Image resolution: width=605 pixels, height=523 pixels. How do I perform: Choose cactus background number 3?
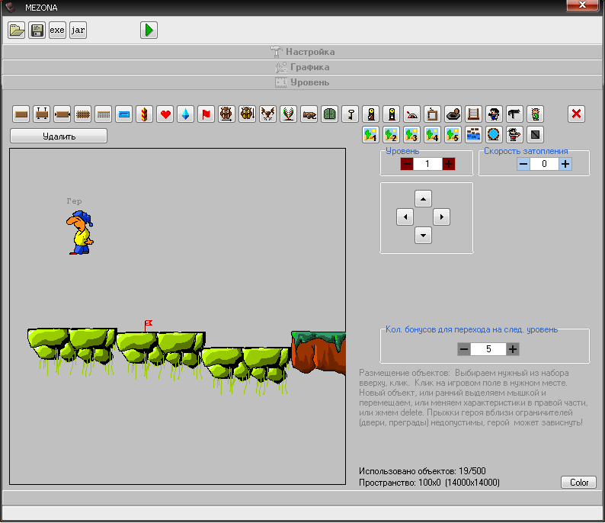tap(411, 135)
